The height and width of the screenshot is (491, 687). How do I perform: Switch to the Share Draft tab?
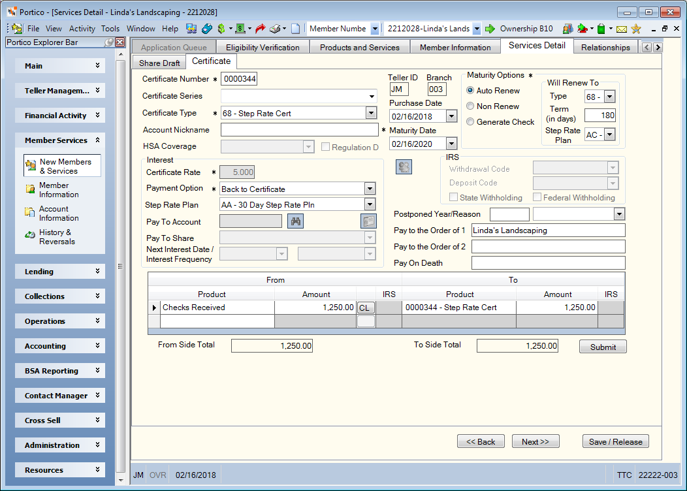pos(159,63)
